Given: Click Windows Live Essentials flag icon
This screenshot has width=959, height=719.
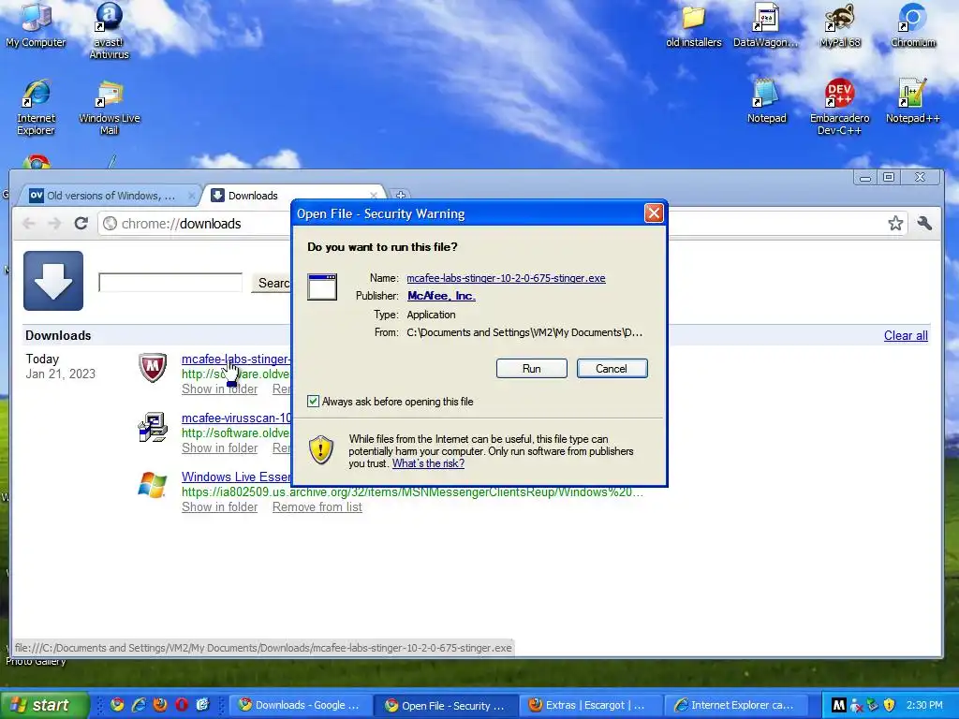Looking at the screenshot, I should (153, 485).
